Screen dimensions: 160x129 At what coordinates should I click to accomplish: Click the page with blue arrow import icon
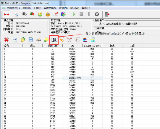15,40
